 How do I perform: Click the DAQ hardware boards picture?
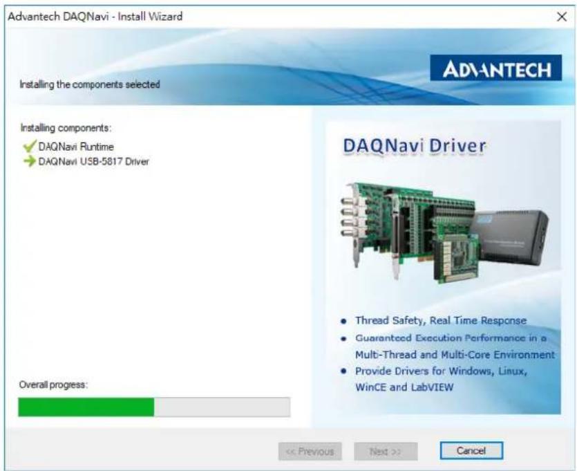[444, 234]
